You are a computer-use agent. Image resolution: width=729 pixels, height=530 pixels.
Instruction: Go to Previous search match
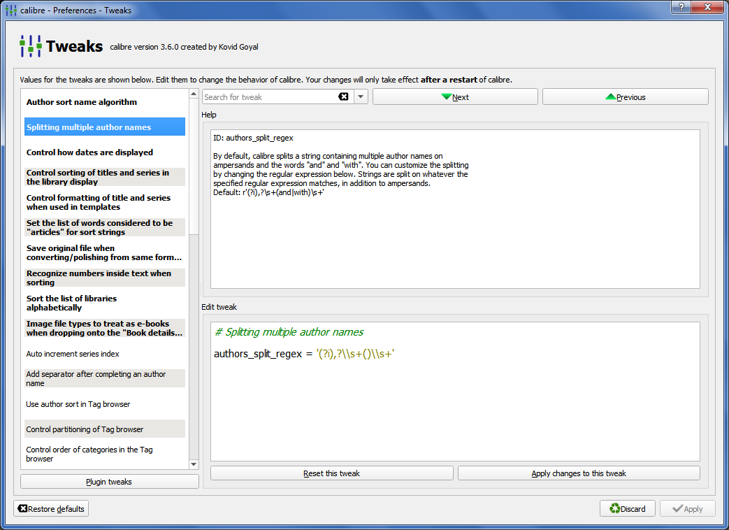click(x=626, y=96)
